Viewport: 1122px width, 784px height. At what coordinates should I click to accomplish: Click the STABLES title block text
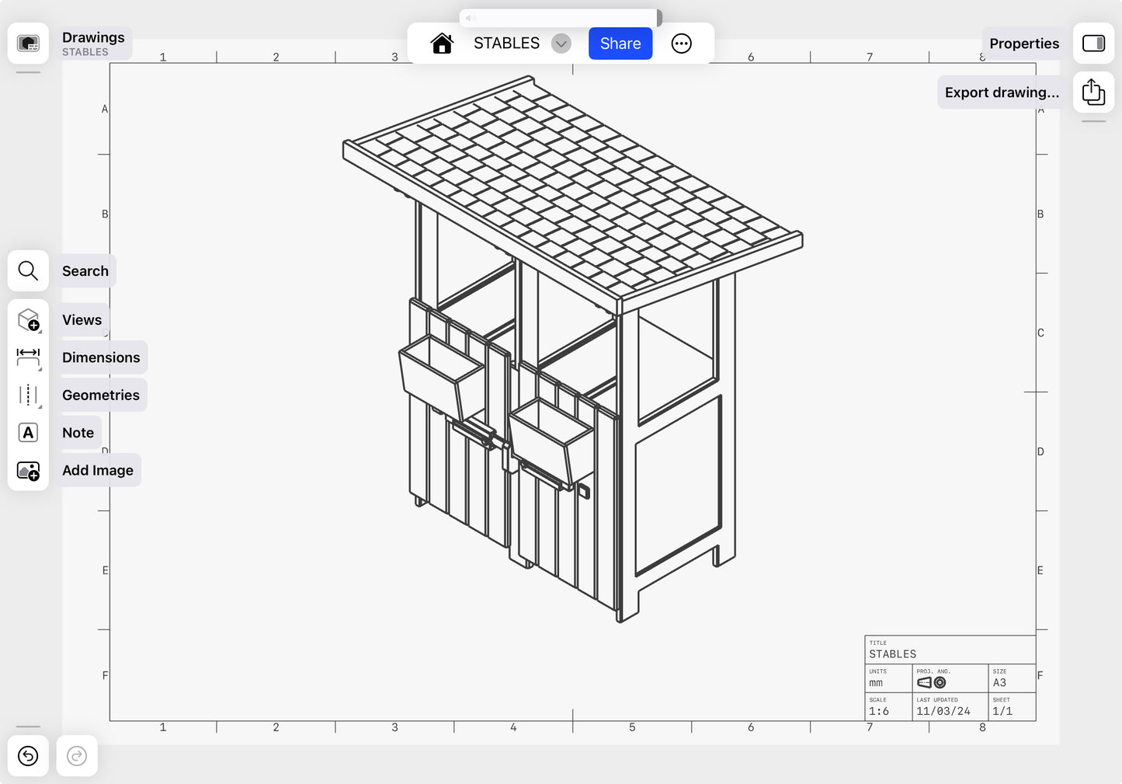pos(893,654)
